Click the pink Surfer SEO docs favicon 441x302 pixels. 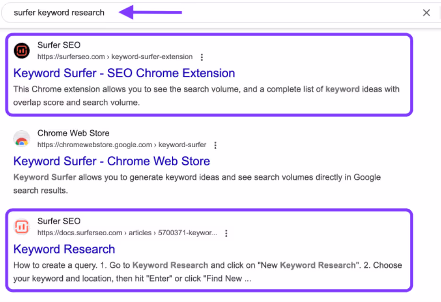(22, 227)
